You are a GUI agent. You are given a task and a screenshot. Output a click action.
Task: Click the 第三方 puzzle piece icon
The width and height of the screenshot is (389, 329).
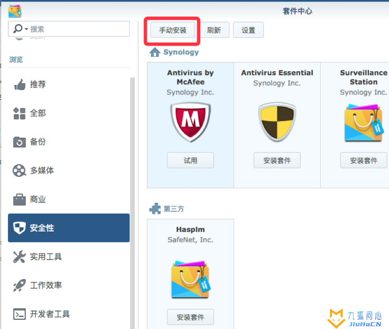click(x=155, y=209)
